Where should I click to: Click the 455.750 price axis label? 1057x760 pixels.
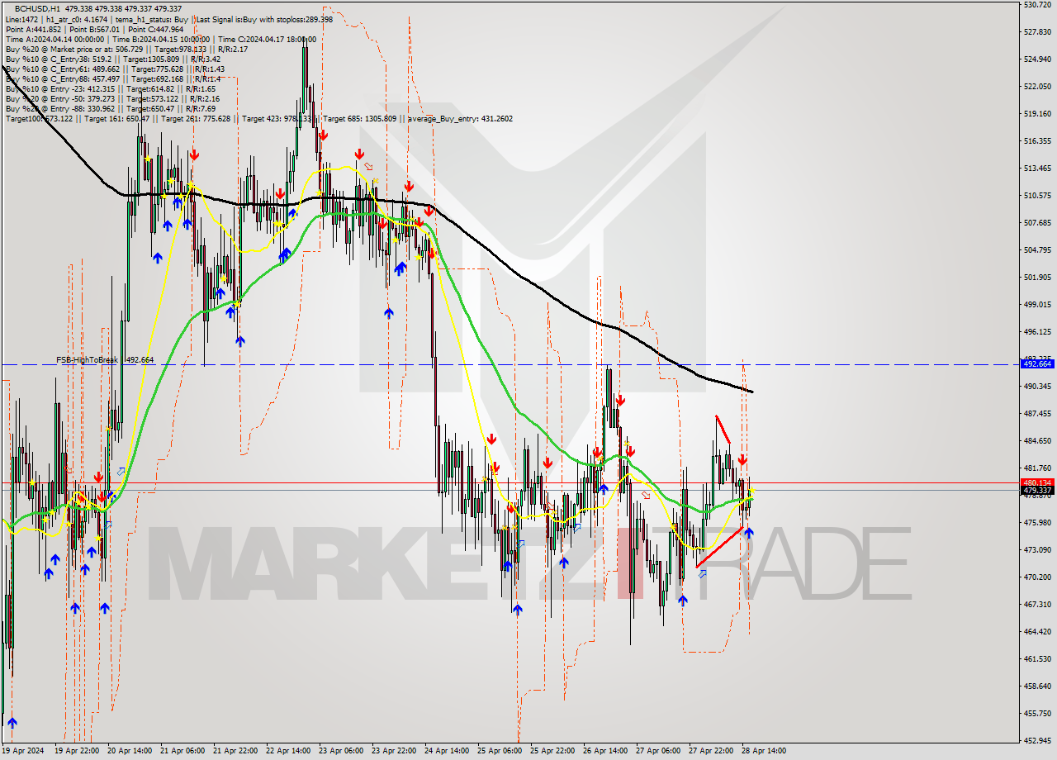[x=1037, y=714]
